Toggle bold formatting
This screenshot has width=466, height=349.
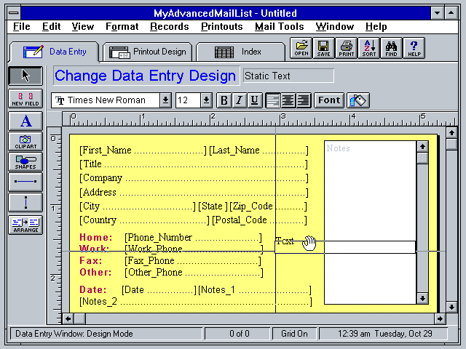(224, 100)
